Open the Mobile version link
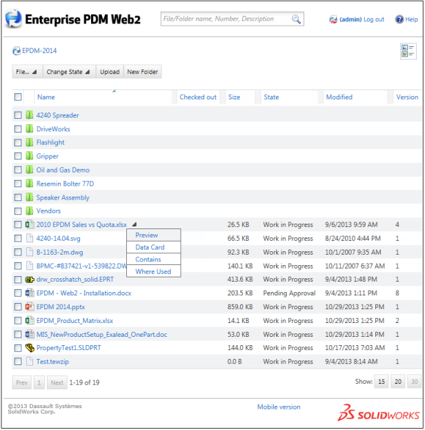This screenshot has height=430, width=425. click(x=279, y=407)
